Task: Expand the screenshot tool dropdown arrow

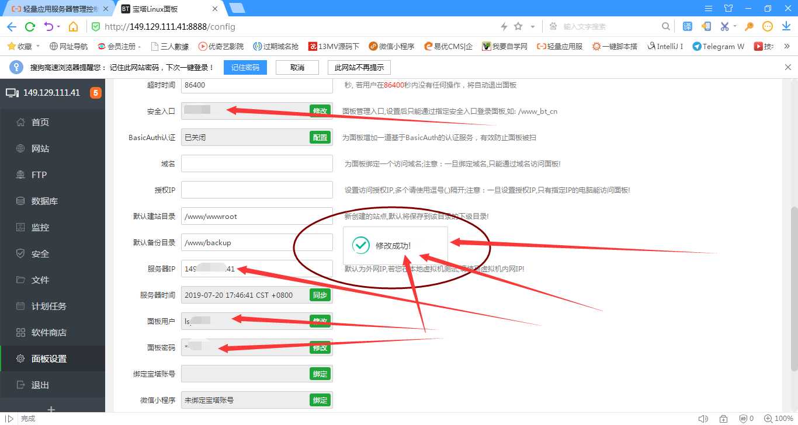Action: [x=735, y=26]
